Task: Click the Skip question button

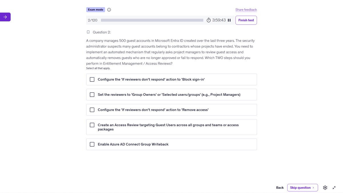Action: 302,188
